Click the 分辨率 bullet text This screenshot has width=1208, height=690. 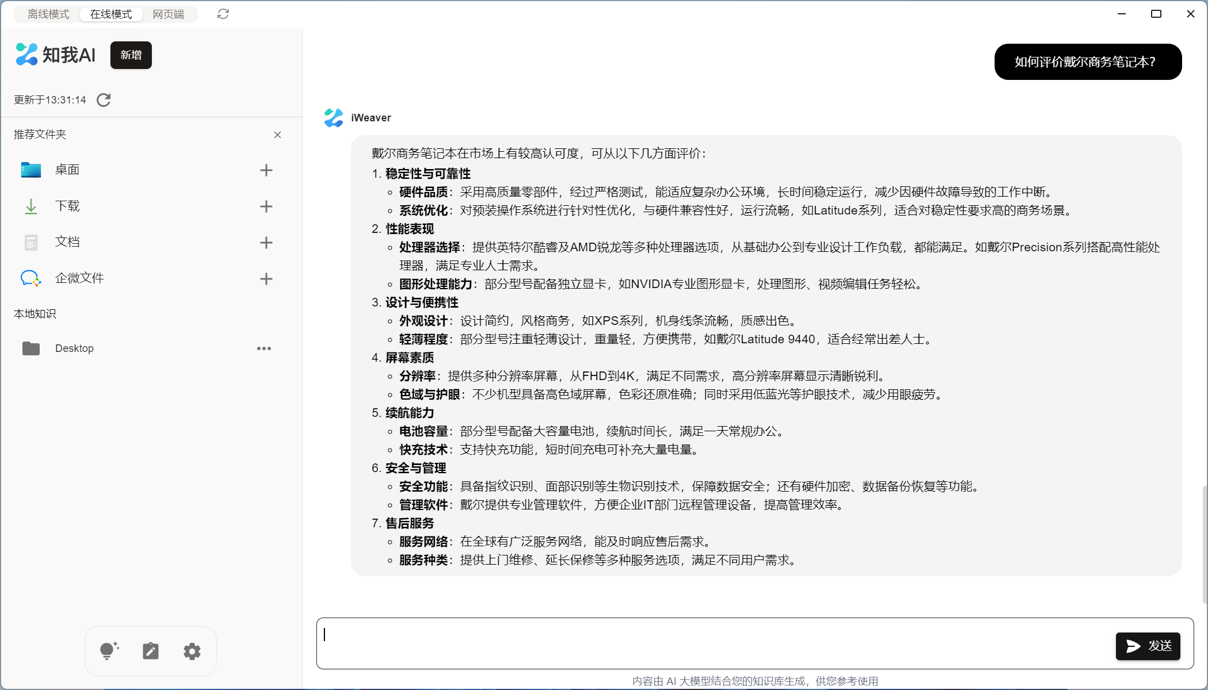(644, 376)
